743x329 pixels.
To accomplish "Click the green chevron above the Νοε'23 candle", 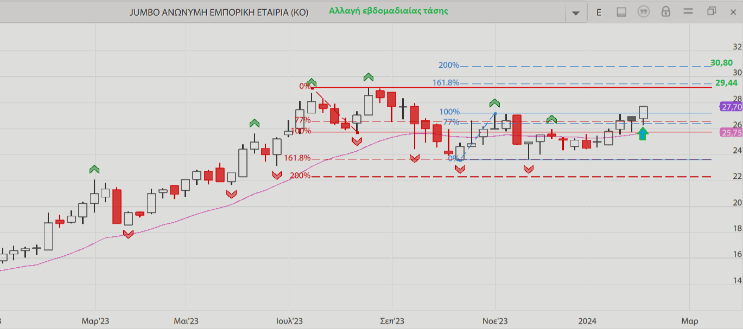I will (x=494, y=103).
